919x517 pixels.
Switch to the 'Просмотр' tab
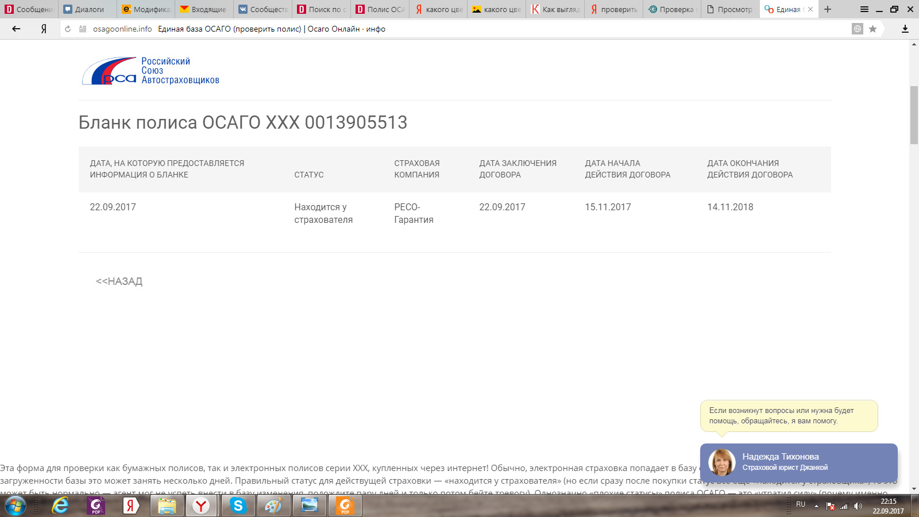pos(731,9)
